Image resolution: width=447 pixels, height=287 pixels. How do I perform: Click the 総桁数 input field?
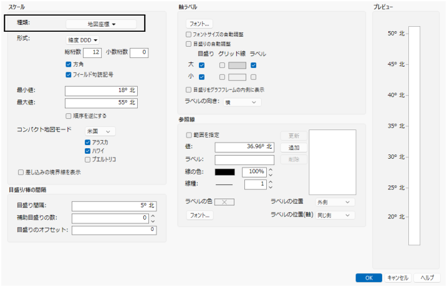[92, 52]
